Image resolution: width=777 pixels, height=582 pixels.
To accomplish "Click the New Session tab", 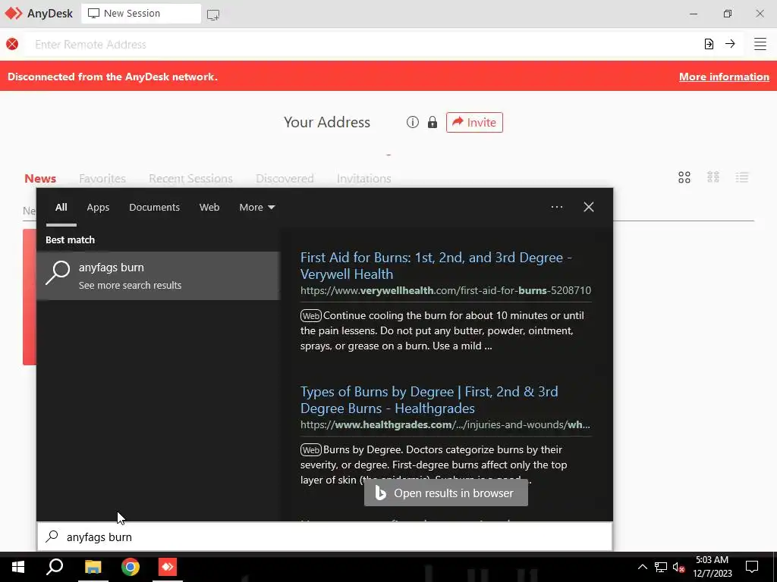I will click(141, 14).
